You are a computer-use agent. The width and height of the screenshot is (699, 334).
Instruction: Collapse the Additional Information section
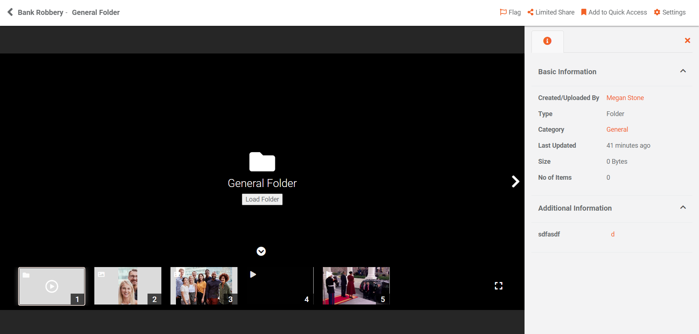tap(683, 208)
